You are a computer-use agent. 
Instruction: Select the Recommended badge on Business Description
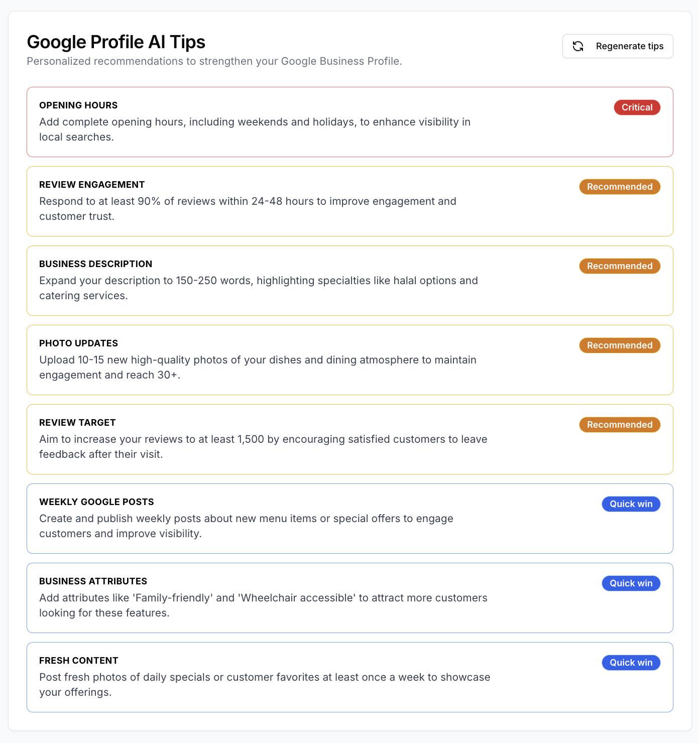point(619,266)
